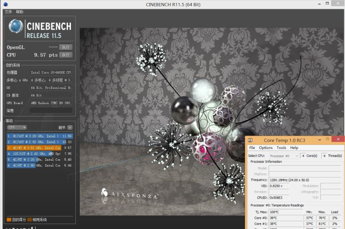Open Core Temp Options menu
The height and width of the screenshot is (229, 345).
pyautogui.click(x=266, y=147)
